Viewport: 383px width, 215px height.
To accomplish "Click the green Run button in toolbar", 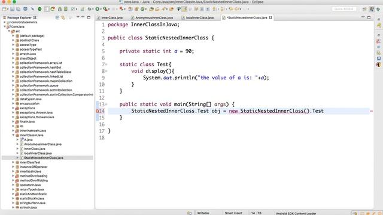I will (98, 9).
